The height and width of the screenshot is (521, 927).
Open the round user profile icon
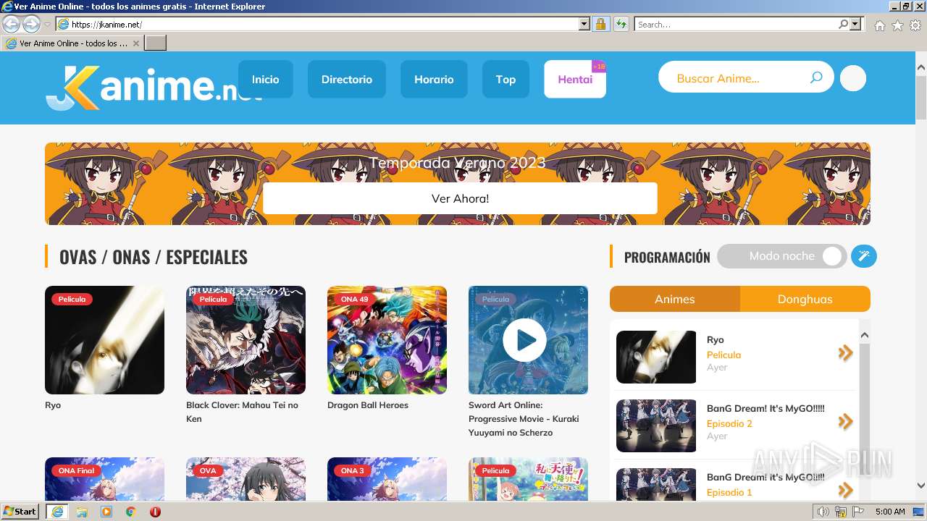853,78
